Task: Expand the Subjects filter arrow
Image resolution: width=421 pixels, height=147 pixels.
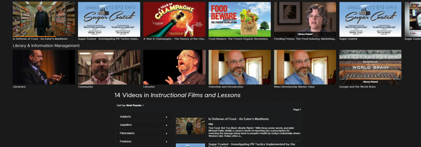Action: tap(166, 117)
